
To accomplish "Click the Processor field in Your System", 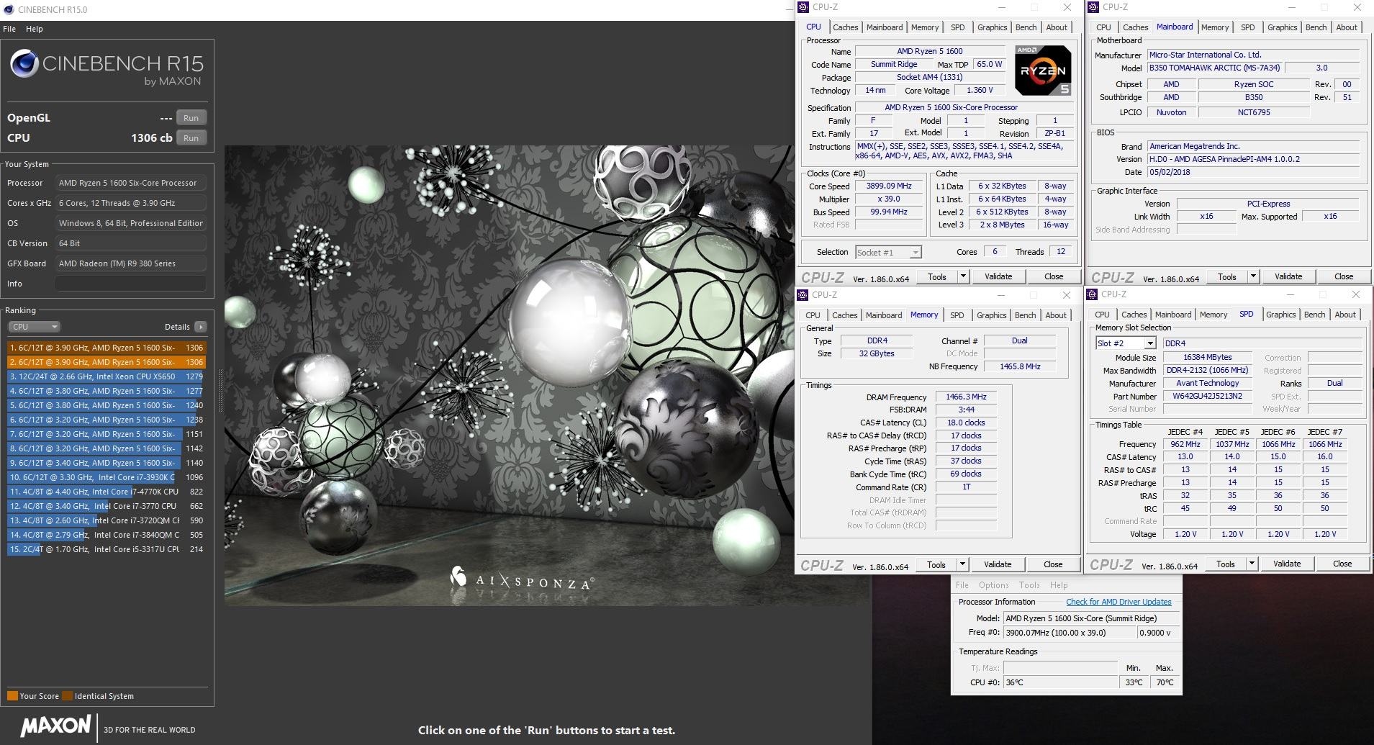I will (x=131, y=183).
